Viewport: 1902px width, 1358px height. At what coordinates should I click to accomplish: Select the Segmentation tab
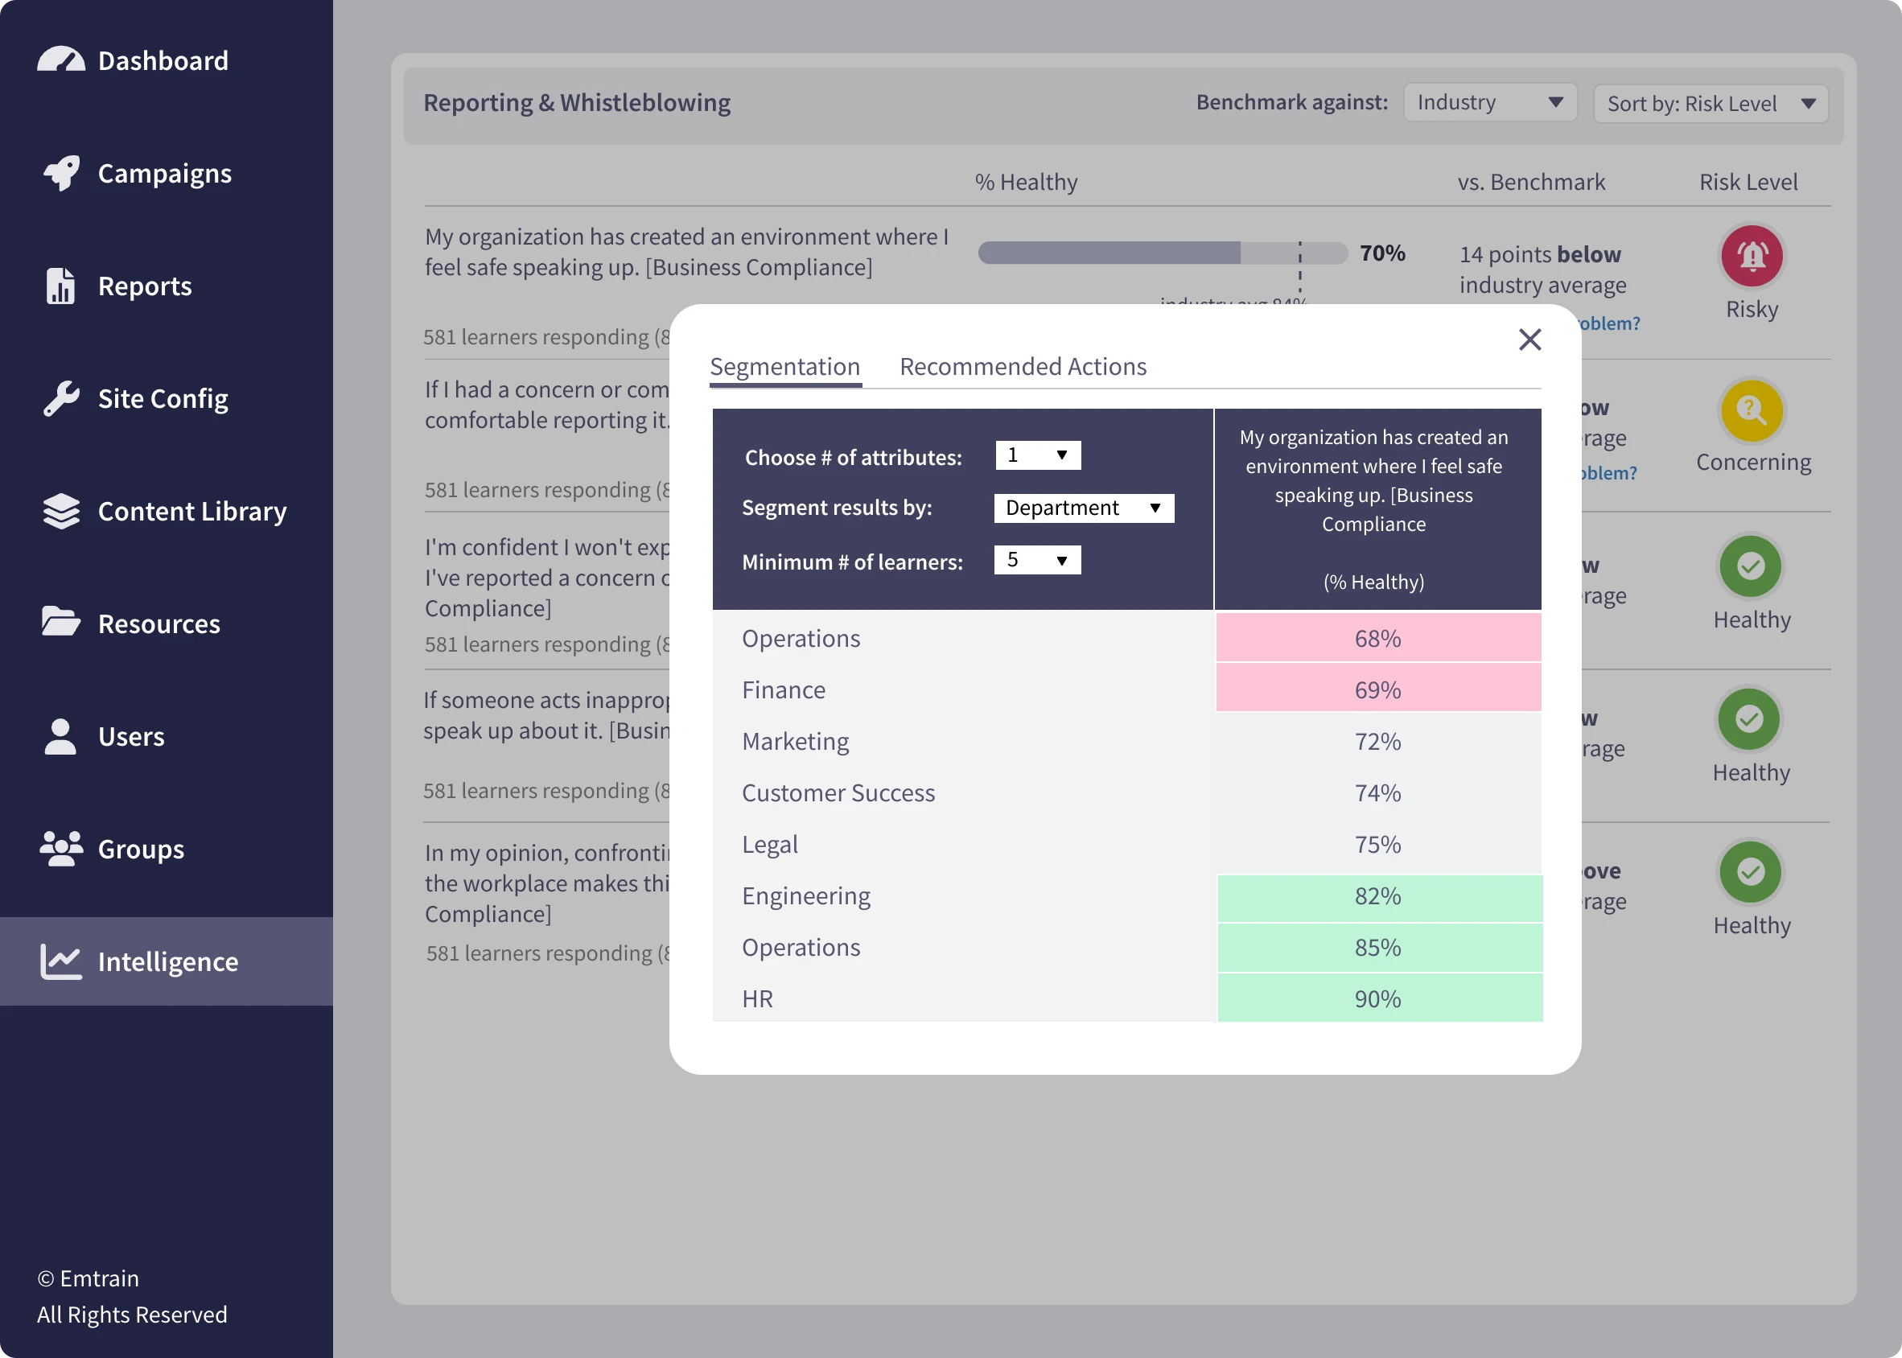point(784,367)
